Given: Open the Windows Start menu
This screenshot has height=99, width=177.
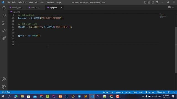Looking at the screenshot, I should 3,97.
